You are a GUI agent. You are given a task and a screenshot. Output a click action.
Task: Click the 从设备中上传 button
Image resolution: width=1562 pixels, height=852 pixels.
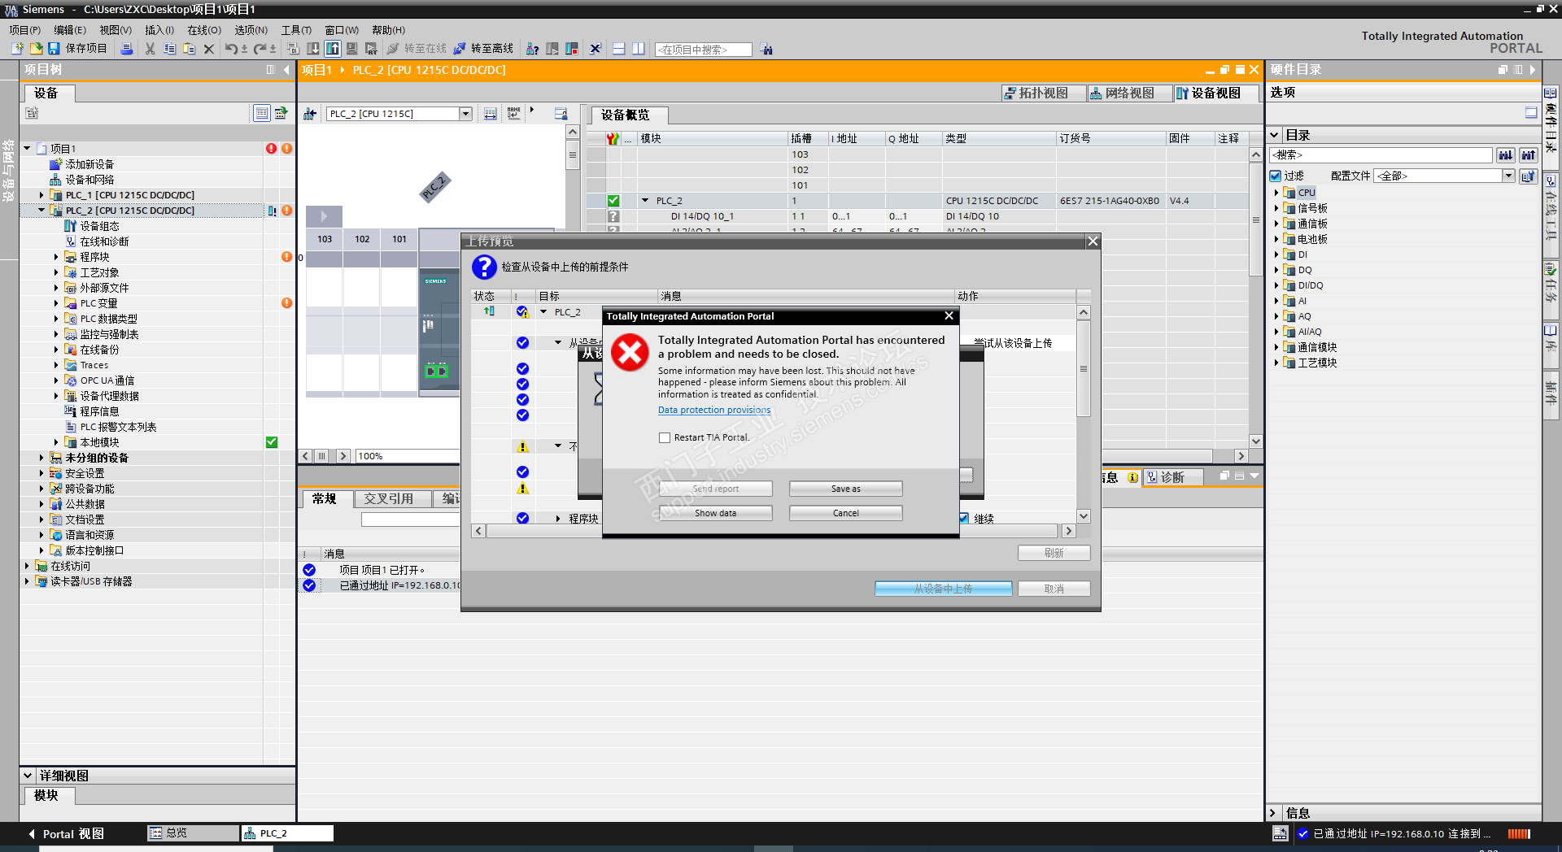tap(944, 589)
